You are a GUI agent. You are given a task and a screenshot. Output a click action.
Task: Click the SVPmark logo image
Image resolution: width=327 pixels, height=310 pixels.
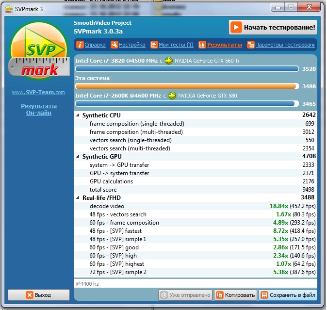coord(38,53)
